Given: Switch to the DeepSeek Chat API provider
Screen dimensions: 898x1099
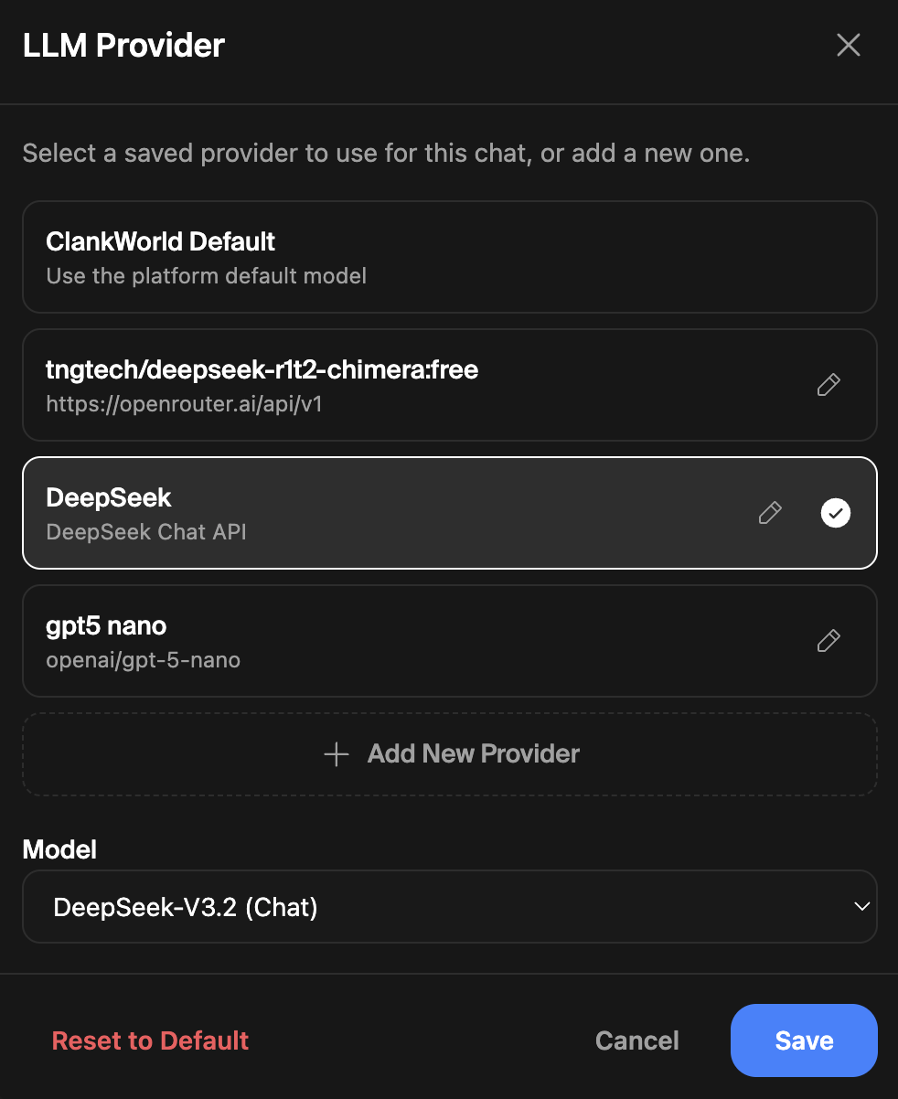Looking at the screenshot, I should click(366, 513).
